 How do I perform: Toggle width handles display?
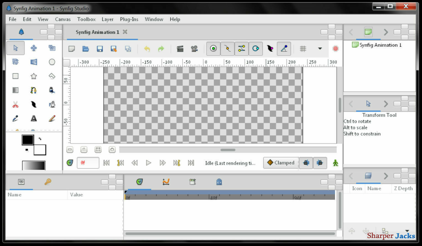click(x=270, y=49)
